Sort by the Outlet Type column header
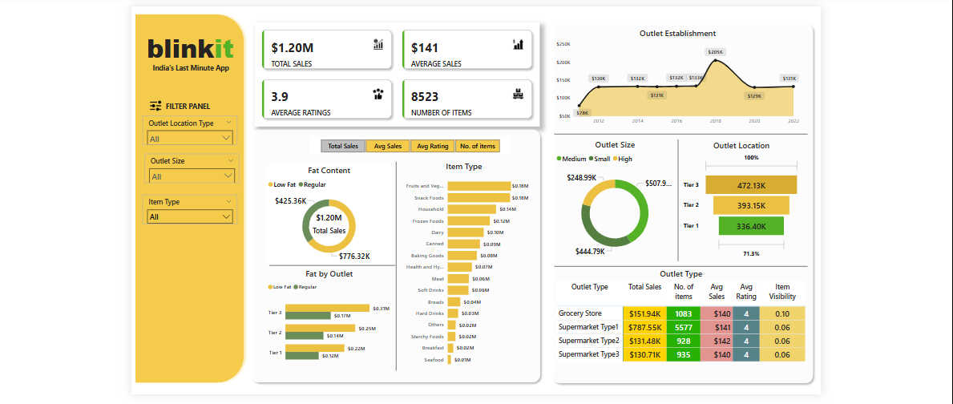Image resolution: width=953 pixels, height=404 pixels. pyautogui.click(x=590, y=287)
